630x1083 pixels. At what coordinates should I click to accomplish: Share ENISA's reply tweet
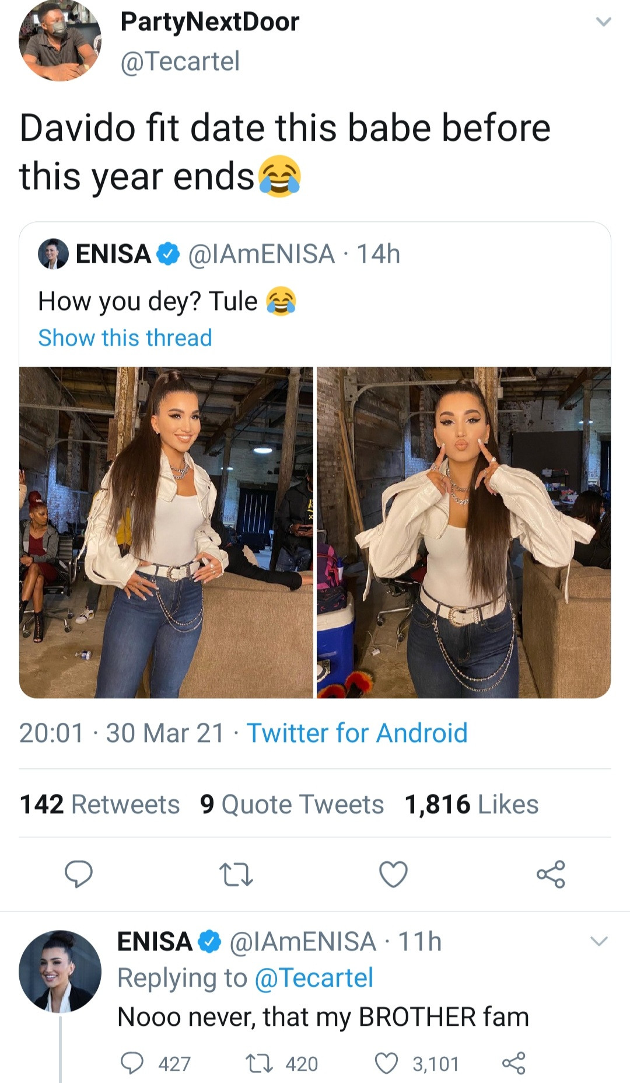(514, 1063)
